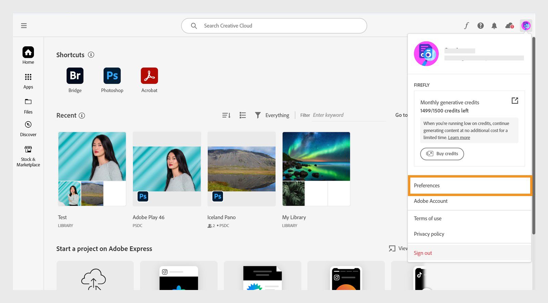Launch Acrobat shortcut
This screenshot has width=548, height=303.
coord(149,80)
